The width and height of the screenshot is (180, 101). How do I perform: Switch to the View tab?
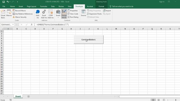click(x=69, y=6)
